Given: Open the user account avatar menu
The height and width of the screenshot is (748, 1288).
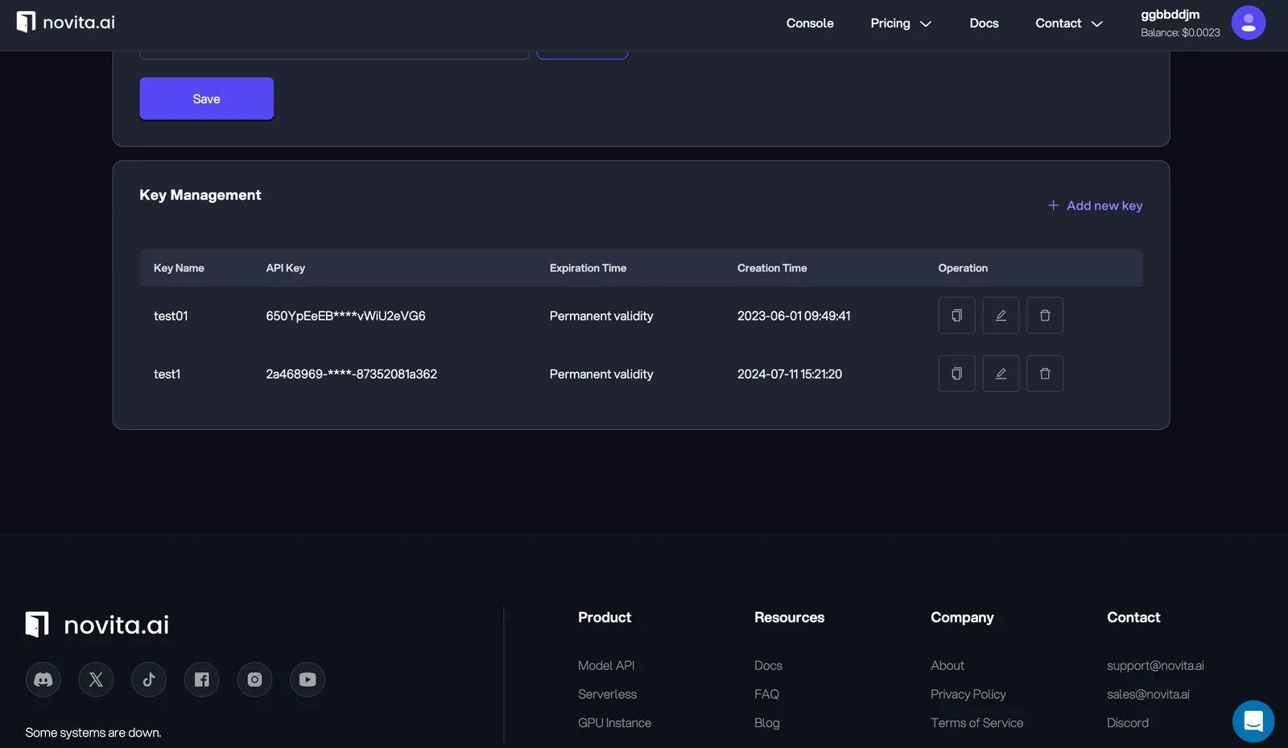Looking at the screenshot, I should 1248,23.
